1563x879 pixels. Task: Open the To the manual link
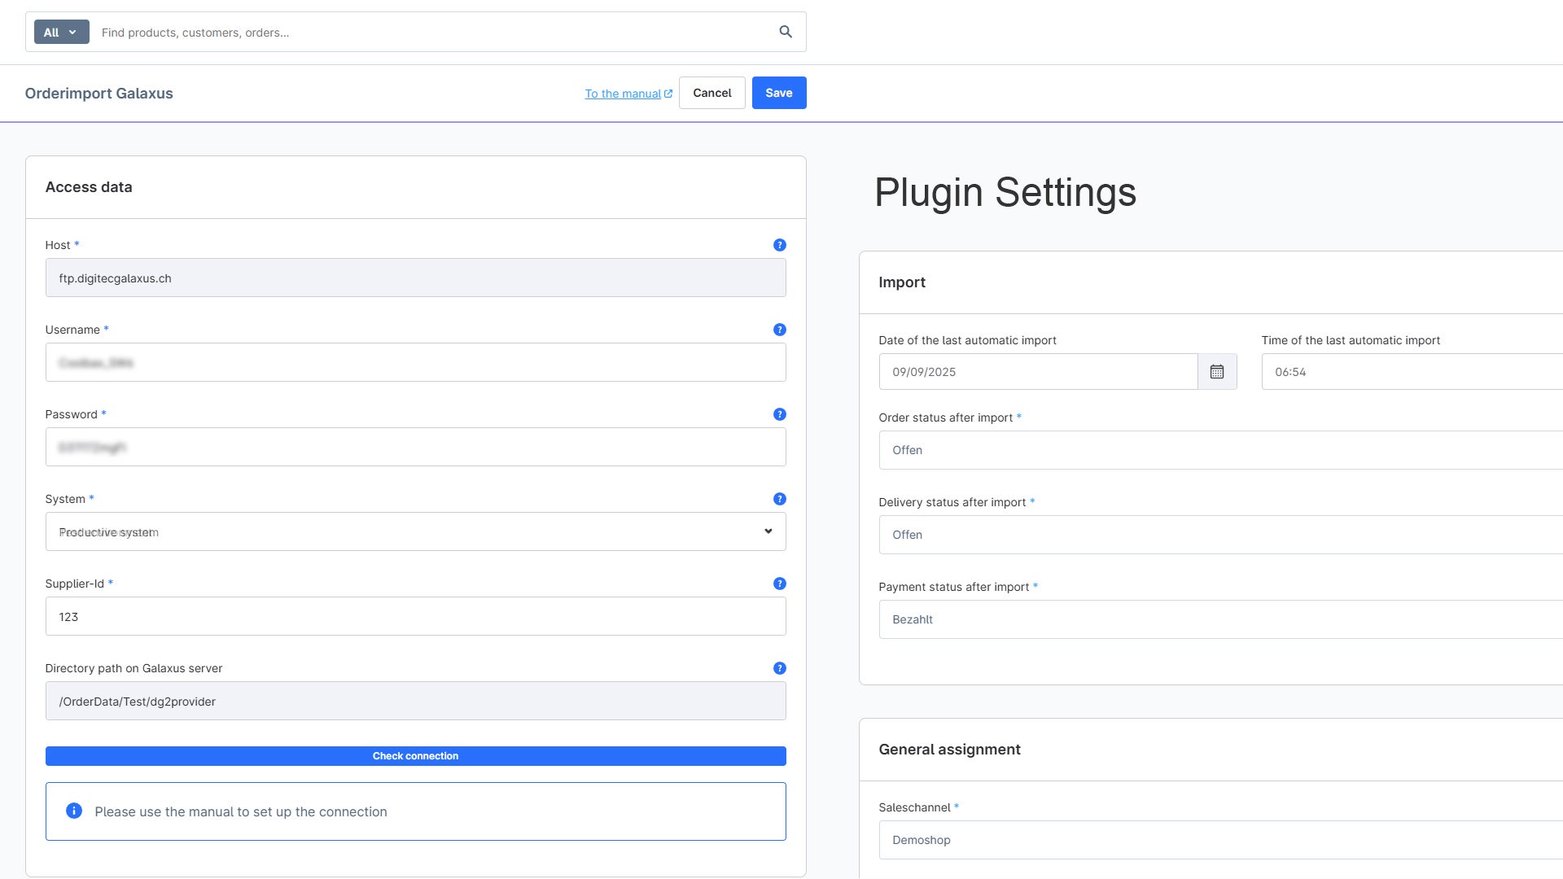point(628,94)
